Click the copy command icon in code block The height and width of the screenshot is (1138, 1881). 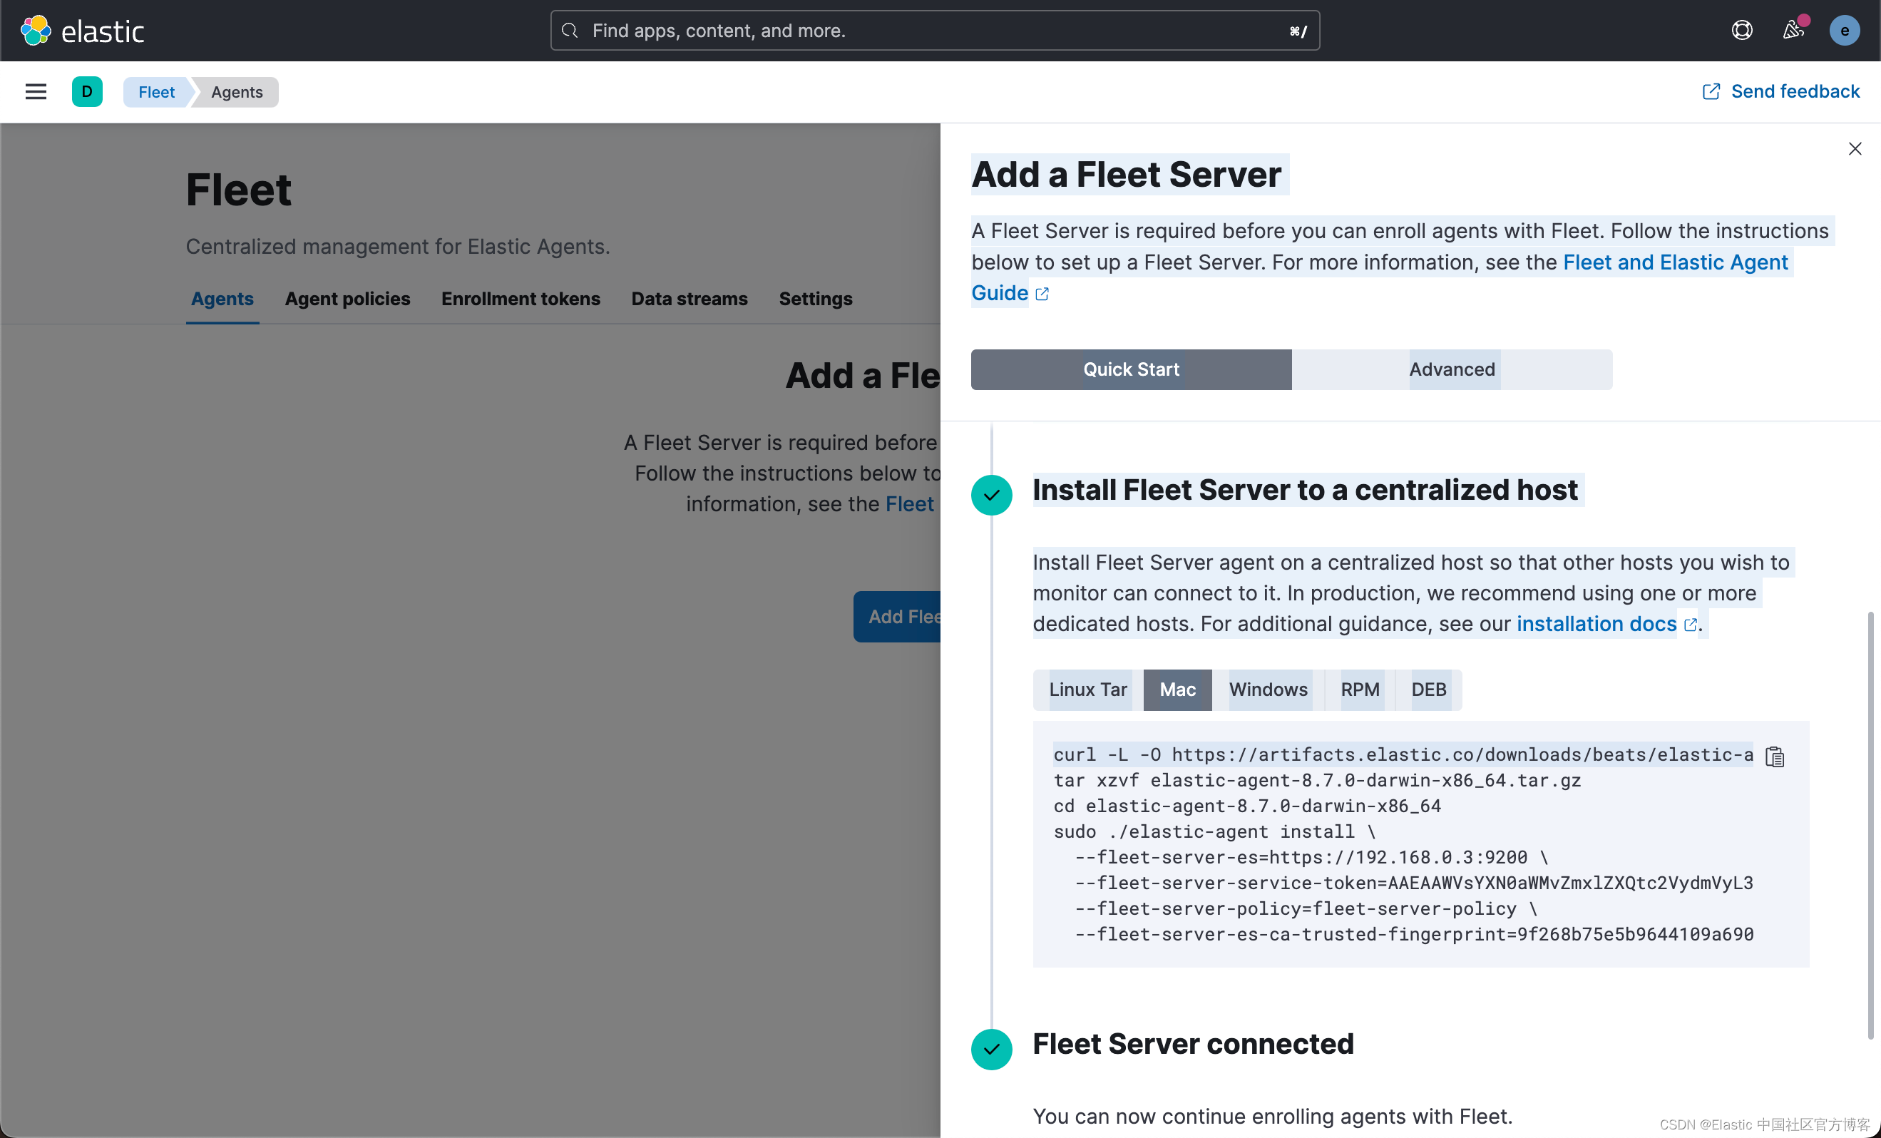coord(1776,757)
